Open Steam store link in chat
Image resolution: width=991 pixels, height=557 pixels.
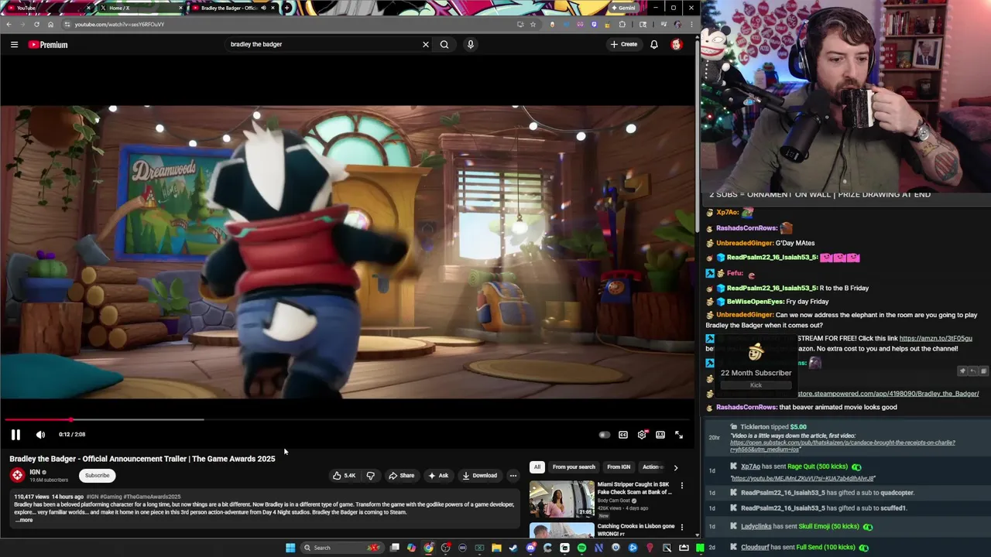pos(888,394)
